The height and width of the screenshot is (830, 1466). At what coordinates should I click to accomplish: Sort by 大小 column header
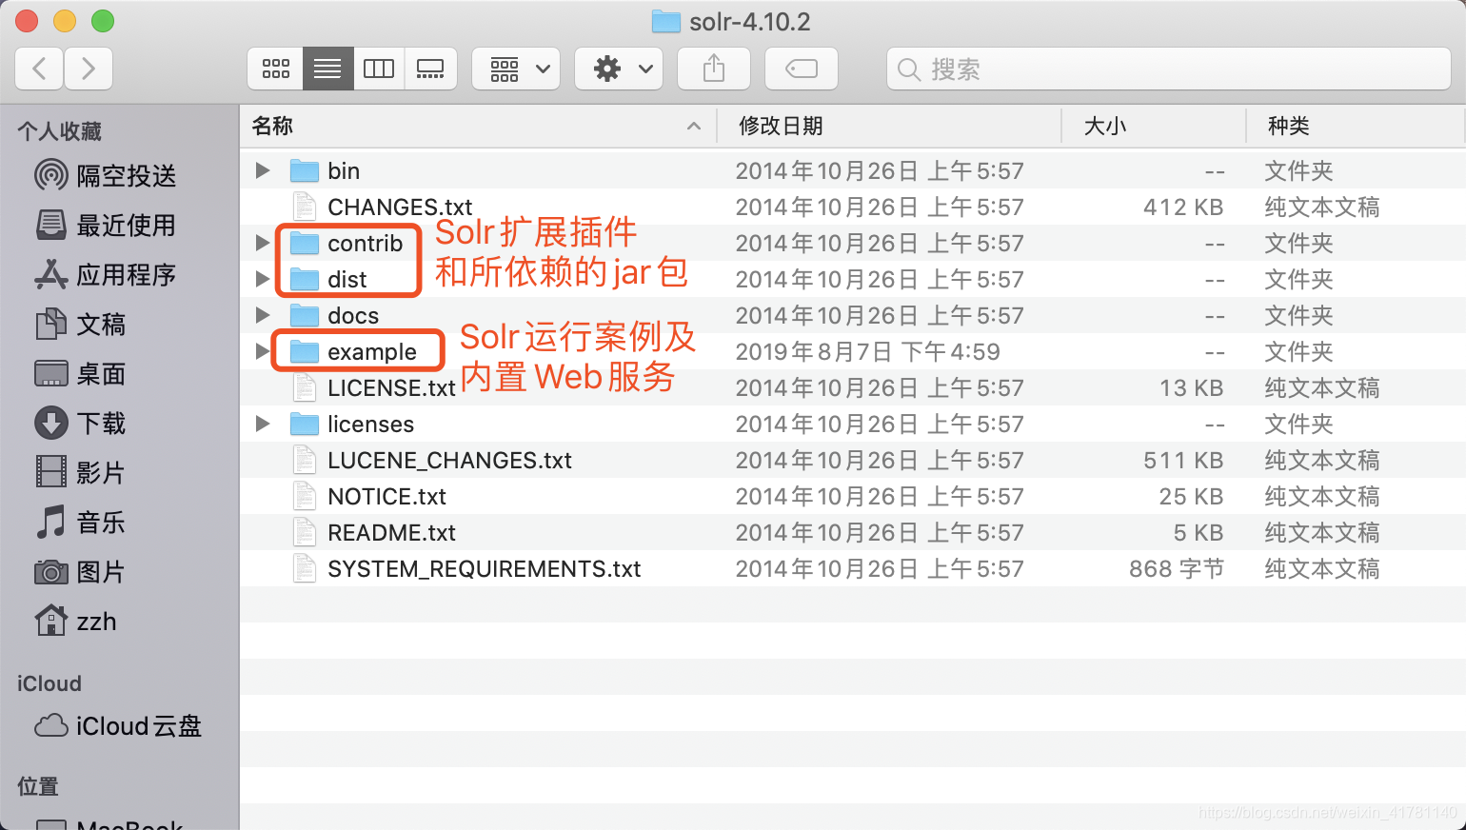(1154, 126)
